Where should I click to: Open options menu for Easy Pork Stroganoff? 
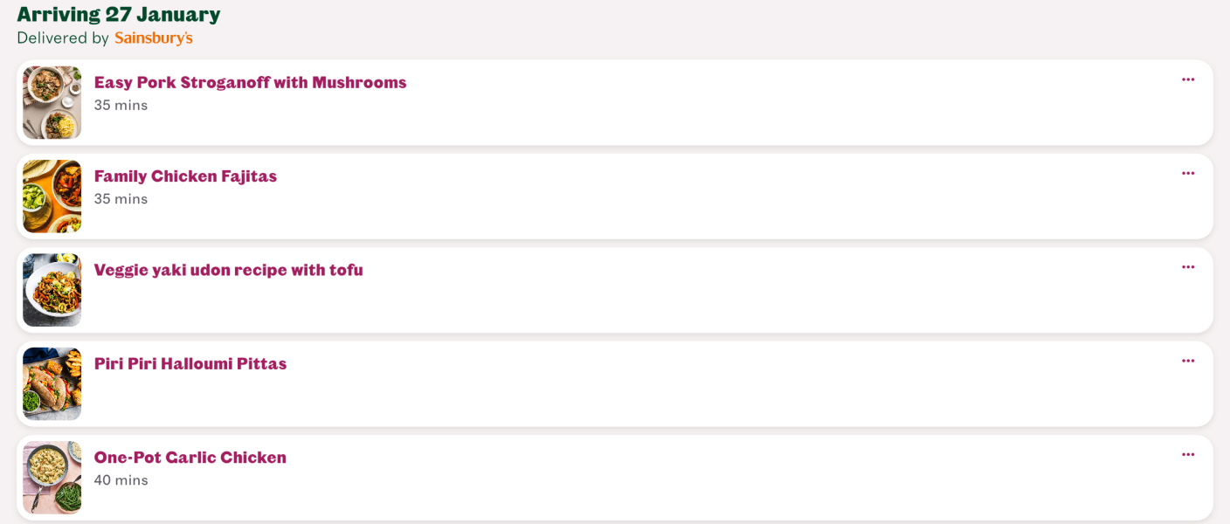(x=1188, y=79)
